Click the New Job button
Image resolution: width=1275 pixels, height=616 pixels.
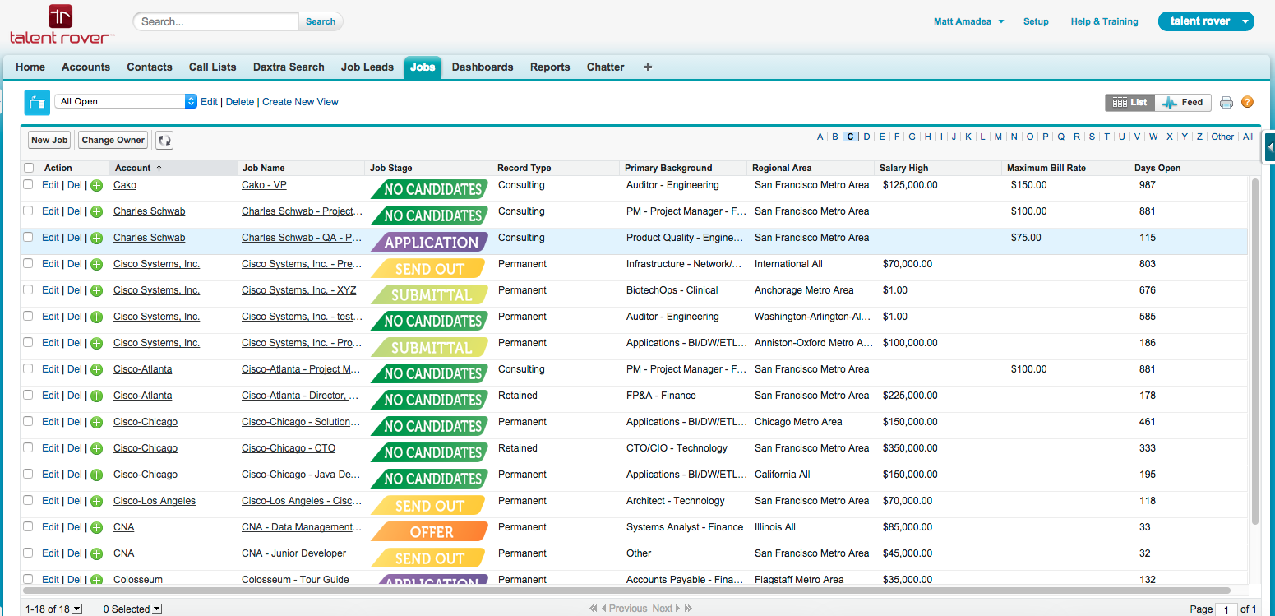pyautogui.click(x=50, y=140)
